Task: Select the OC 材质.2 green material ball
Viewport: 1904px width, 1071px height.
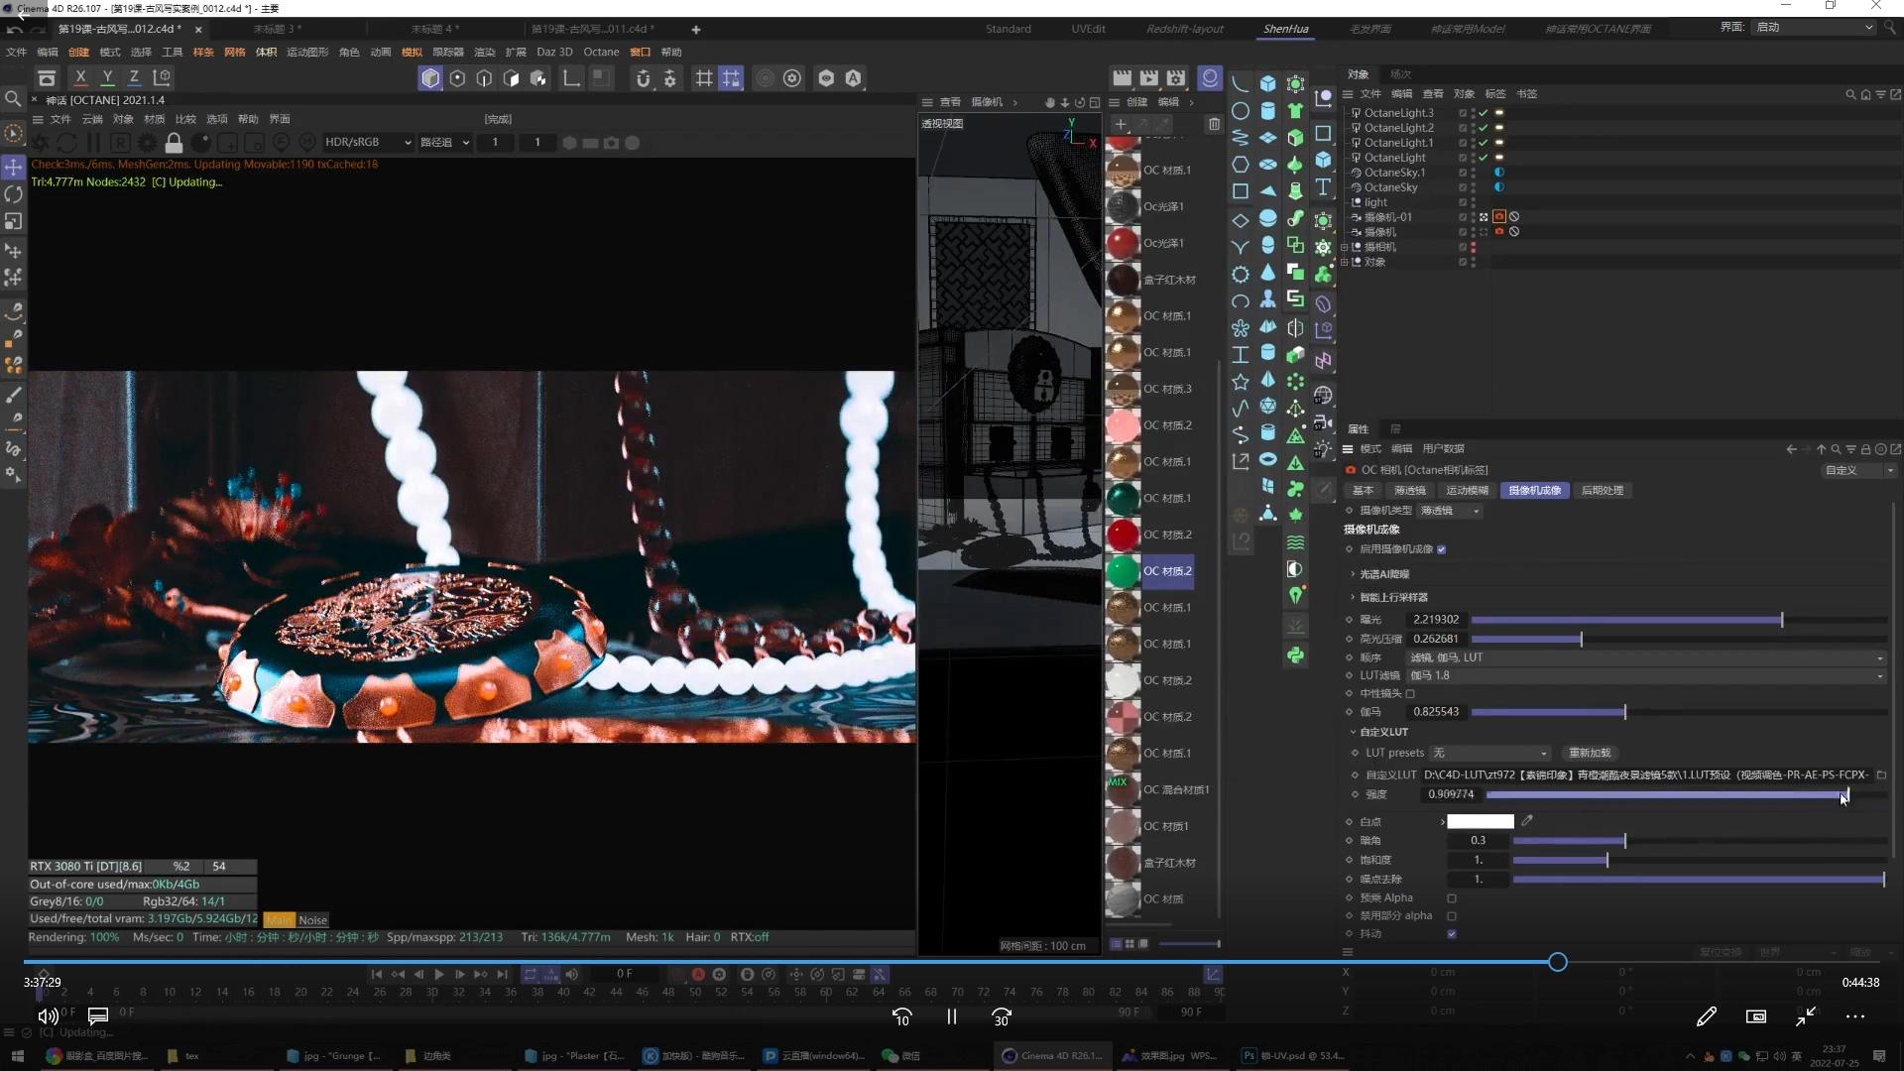Action: point(1123,571)
